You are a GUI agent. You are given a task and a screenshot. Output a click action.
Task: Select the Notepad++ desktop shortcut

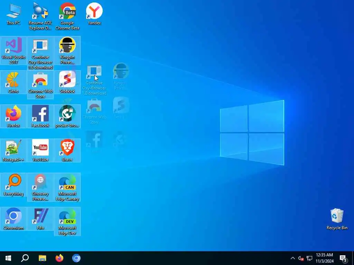[13, 150]
